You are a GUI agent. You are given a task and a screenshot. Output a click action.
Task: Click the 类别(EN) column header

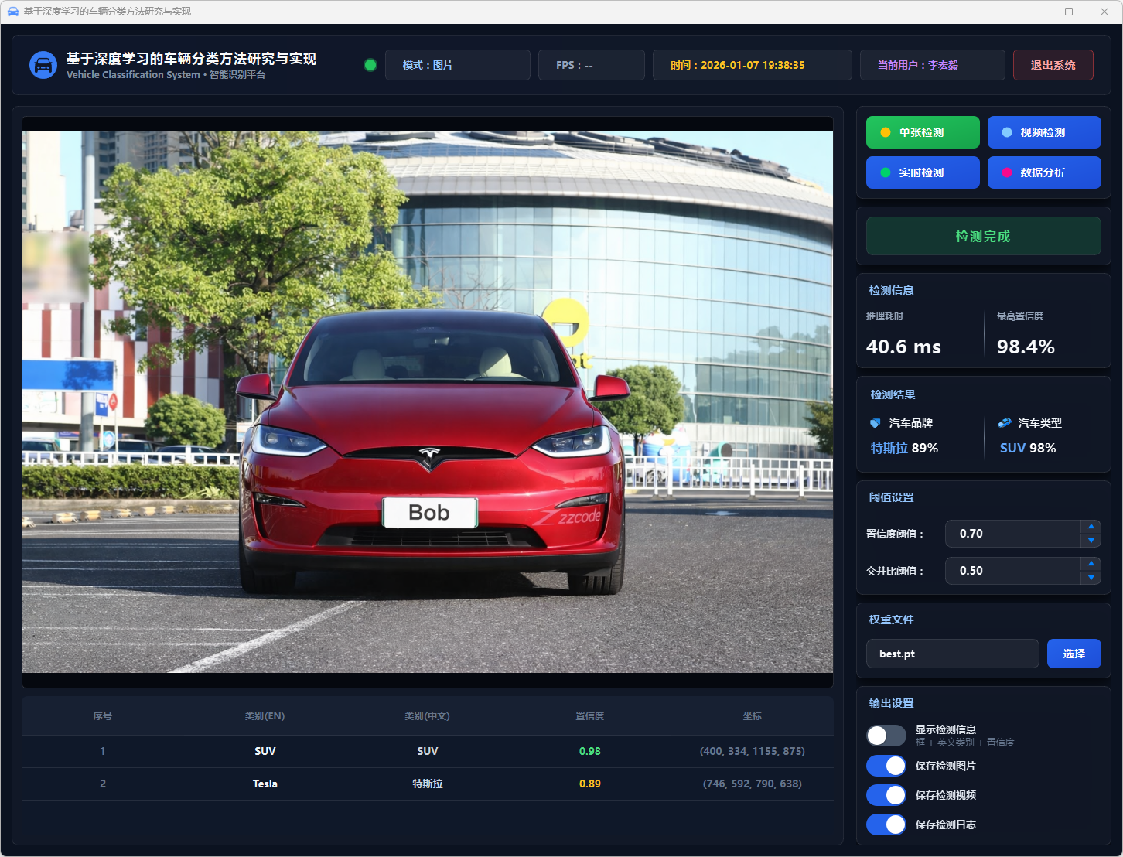265,716
